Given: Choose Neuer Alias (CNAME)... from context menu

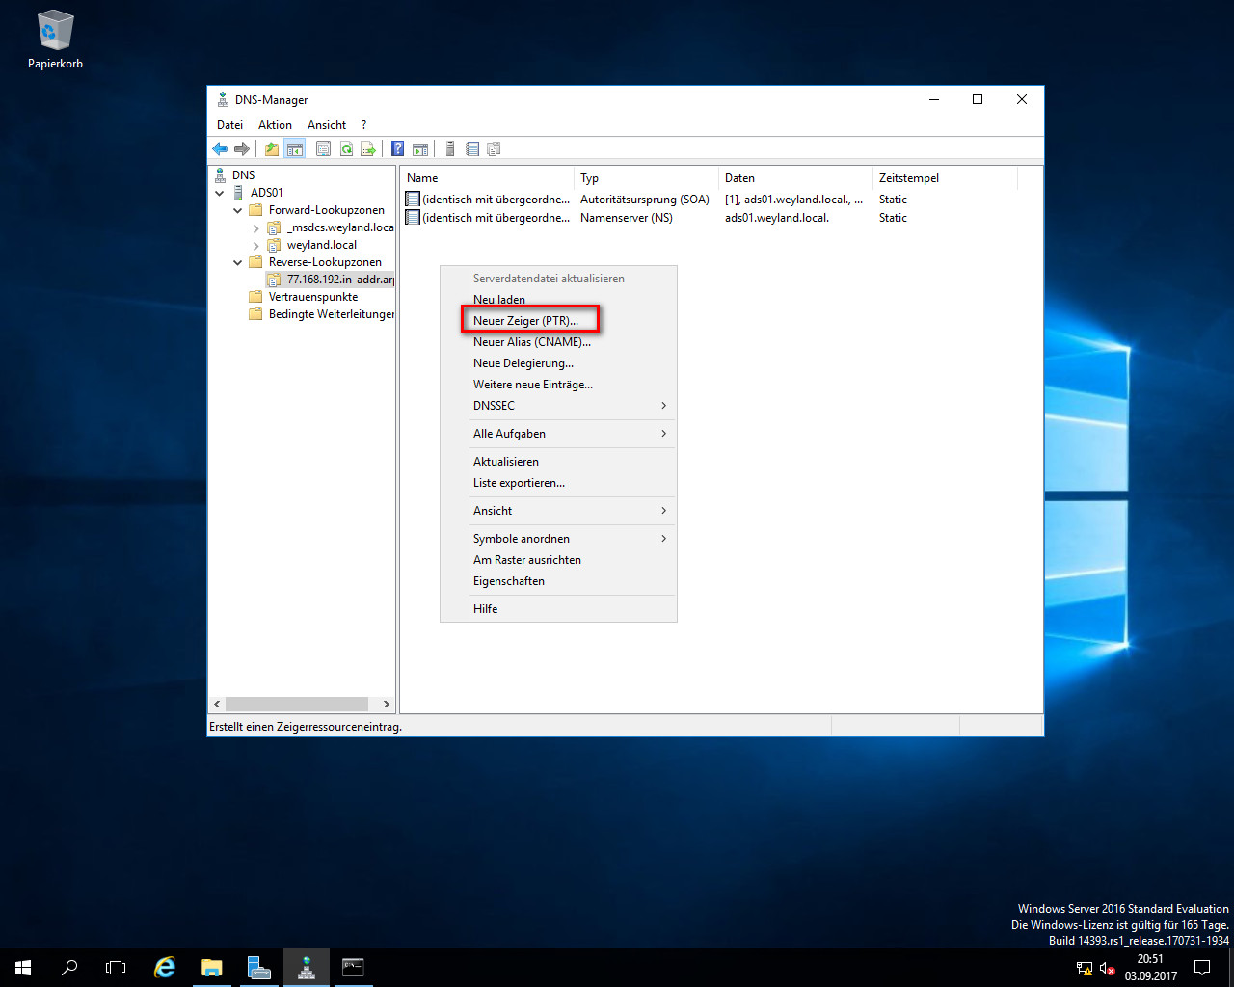Looking at the screenshot, I should point(532,342).
